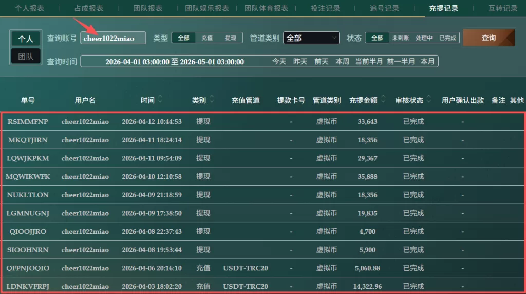Switch to 团队 query mode
Screen dimensions: 526x294
26,56
